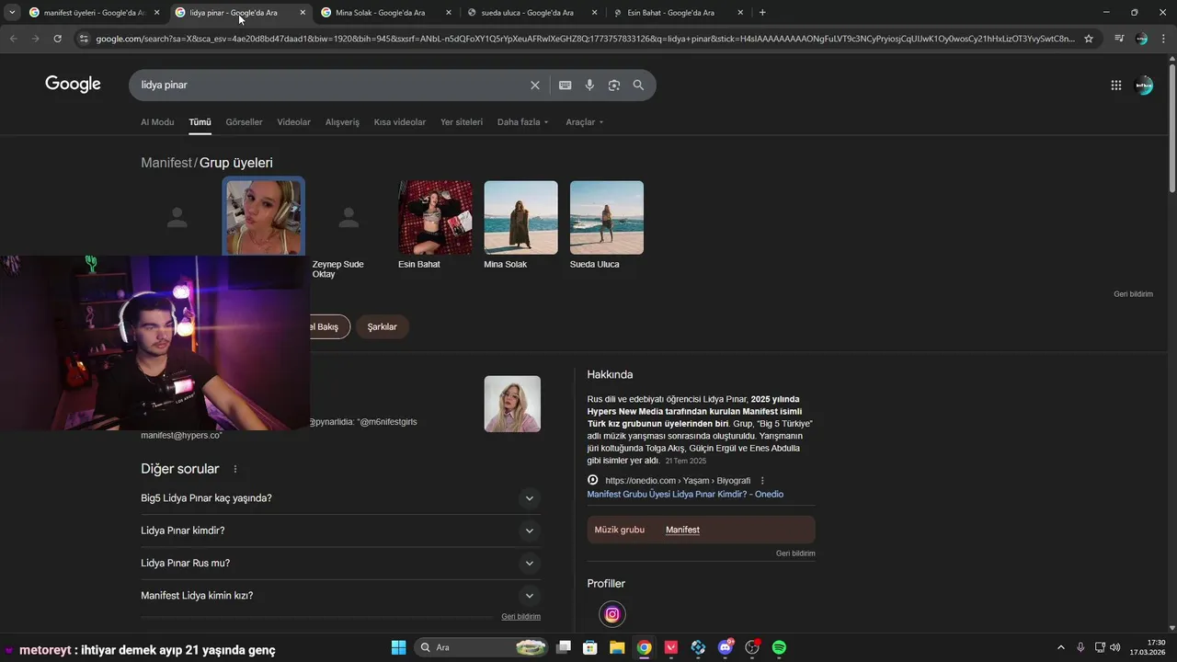This screenshot has width=1177, height=662.
Task: Click the Google logo
Action: point(73,85)
